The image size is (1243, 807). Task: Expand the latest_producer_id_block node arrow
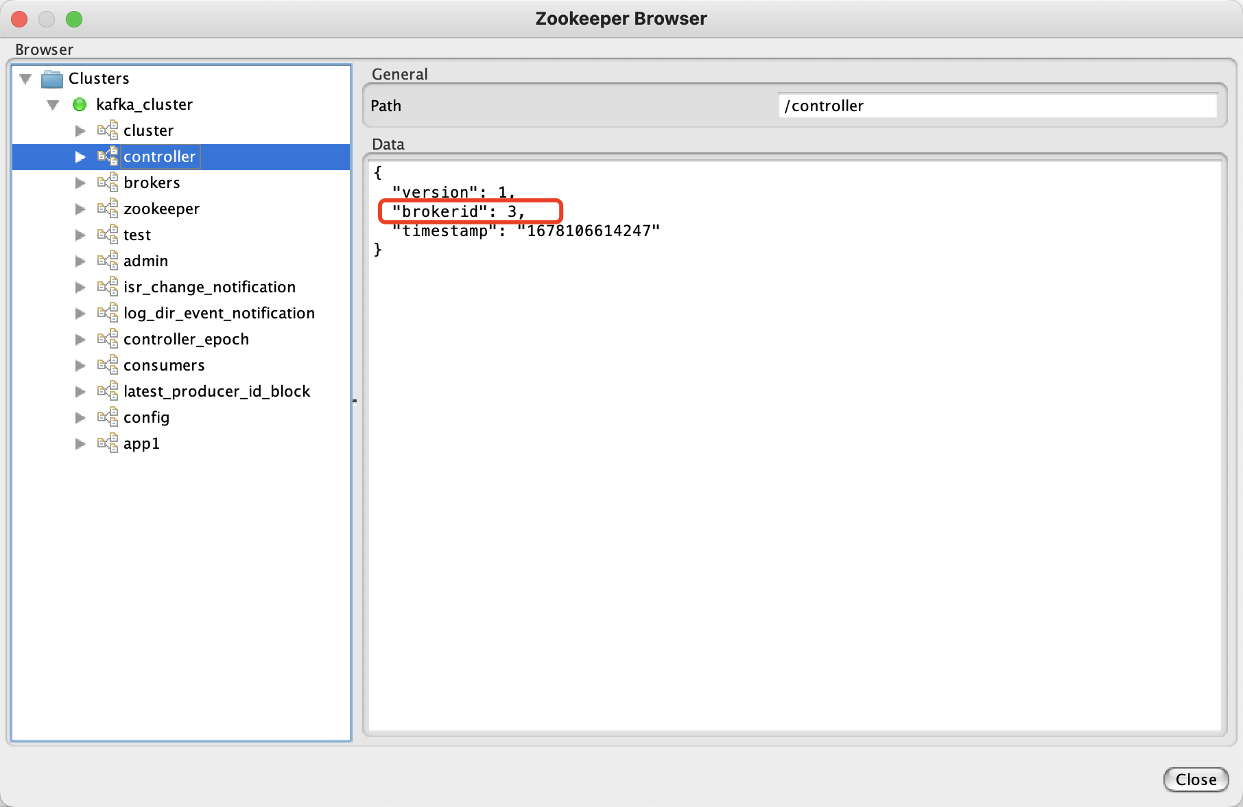point(80,392)
